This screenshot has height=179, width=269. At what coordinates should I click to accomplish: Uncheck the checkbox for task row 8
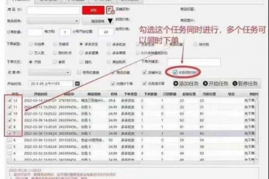[10, 127]
